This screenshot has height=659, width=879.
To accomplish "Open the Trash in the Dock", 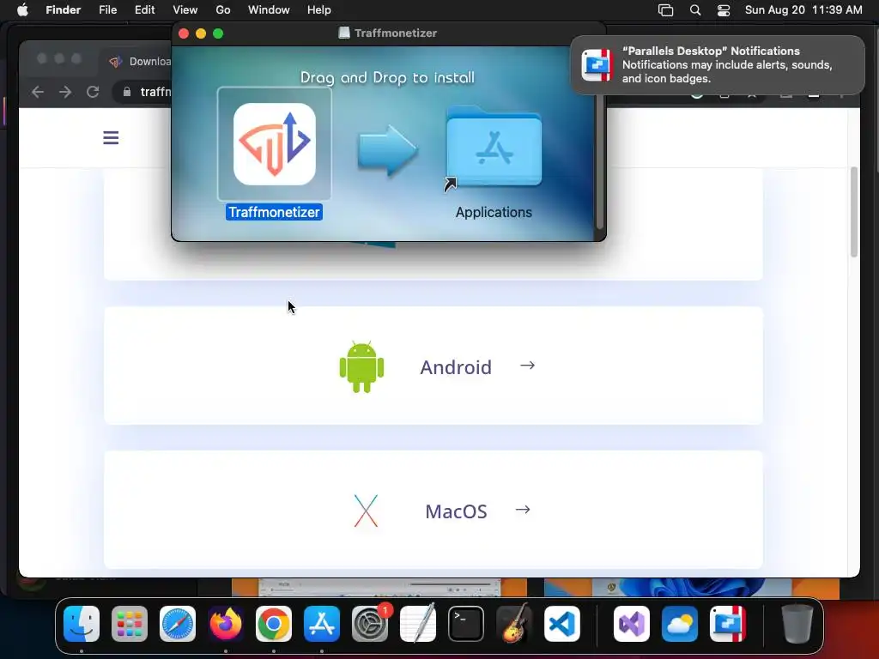I will point(797,624).
